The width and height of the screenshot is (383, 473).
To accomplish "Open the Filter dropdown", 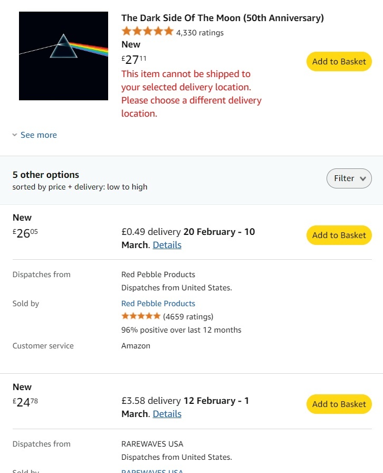I will click(x=349, y=178).
